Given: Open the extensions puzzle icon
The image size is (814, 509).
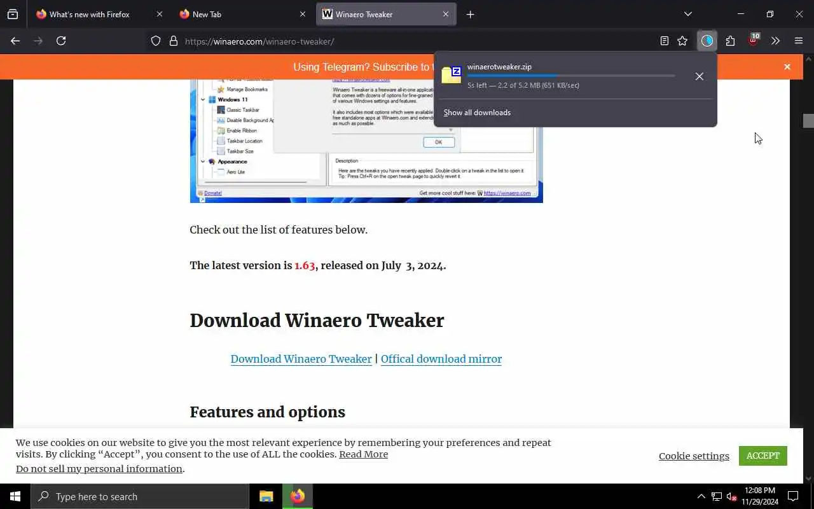Looking at the screenshot, I should (730, 41).
